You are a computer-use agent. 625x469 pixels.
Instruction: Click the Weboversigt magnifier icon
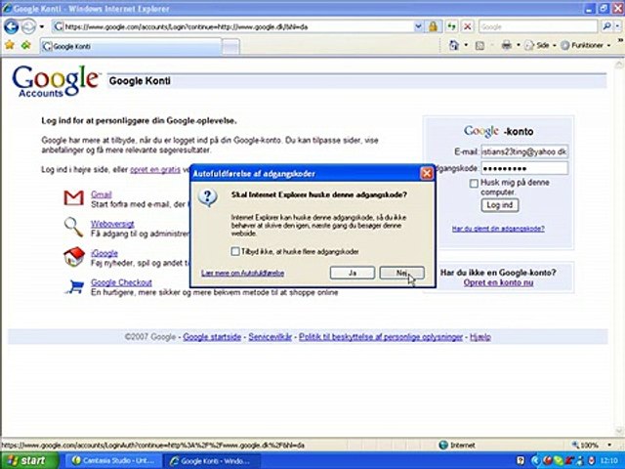pos(74,228)
